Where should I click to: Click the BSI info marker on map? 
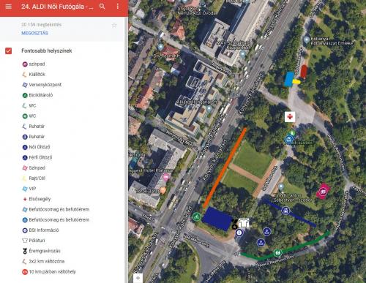click(239, 233)
